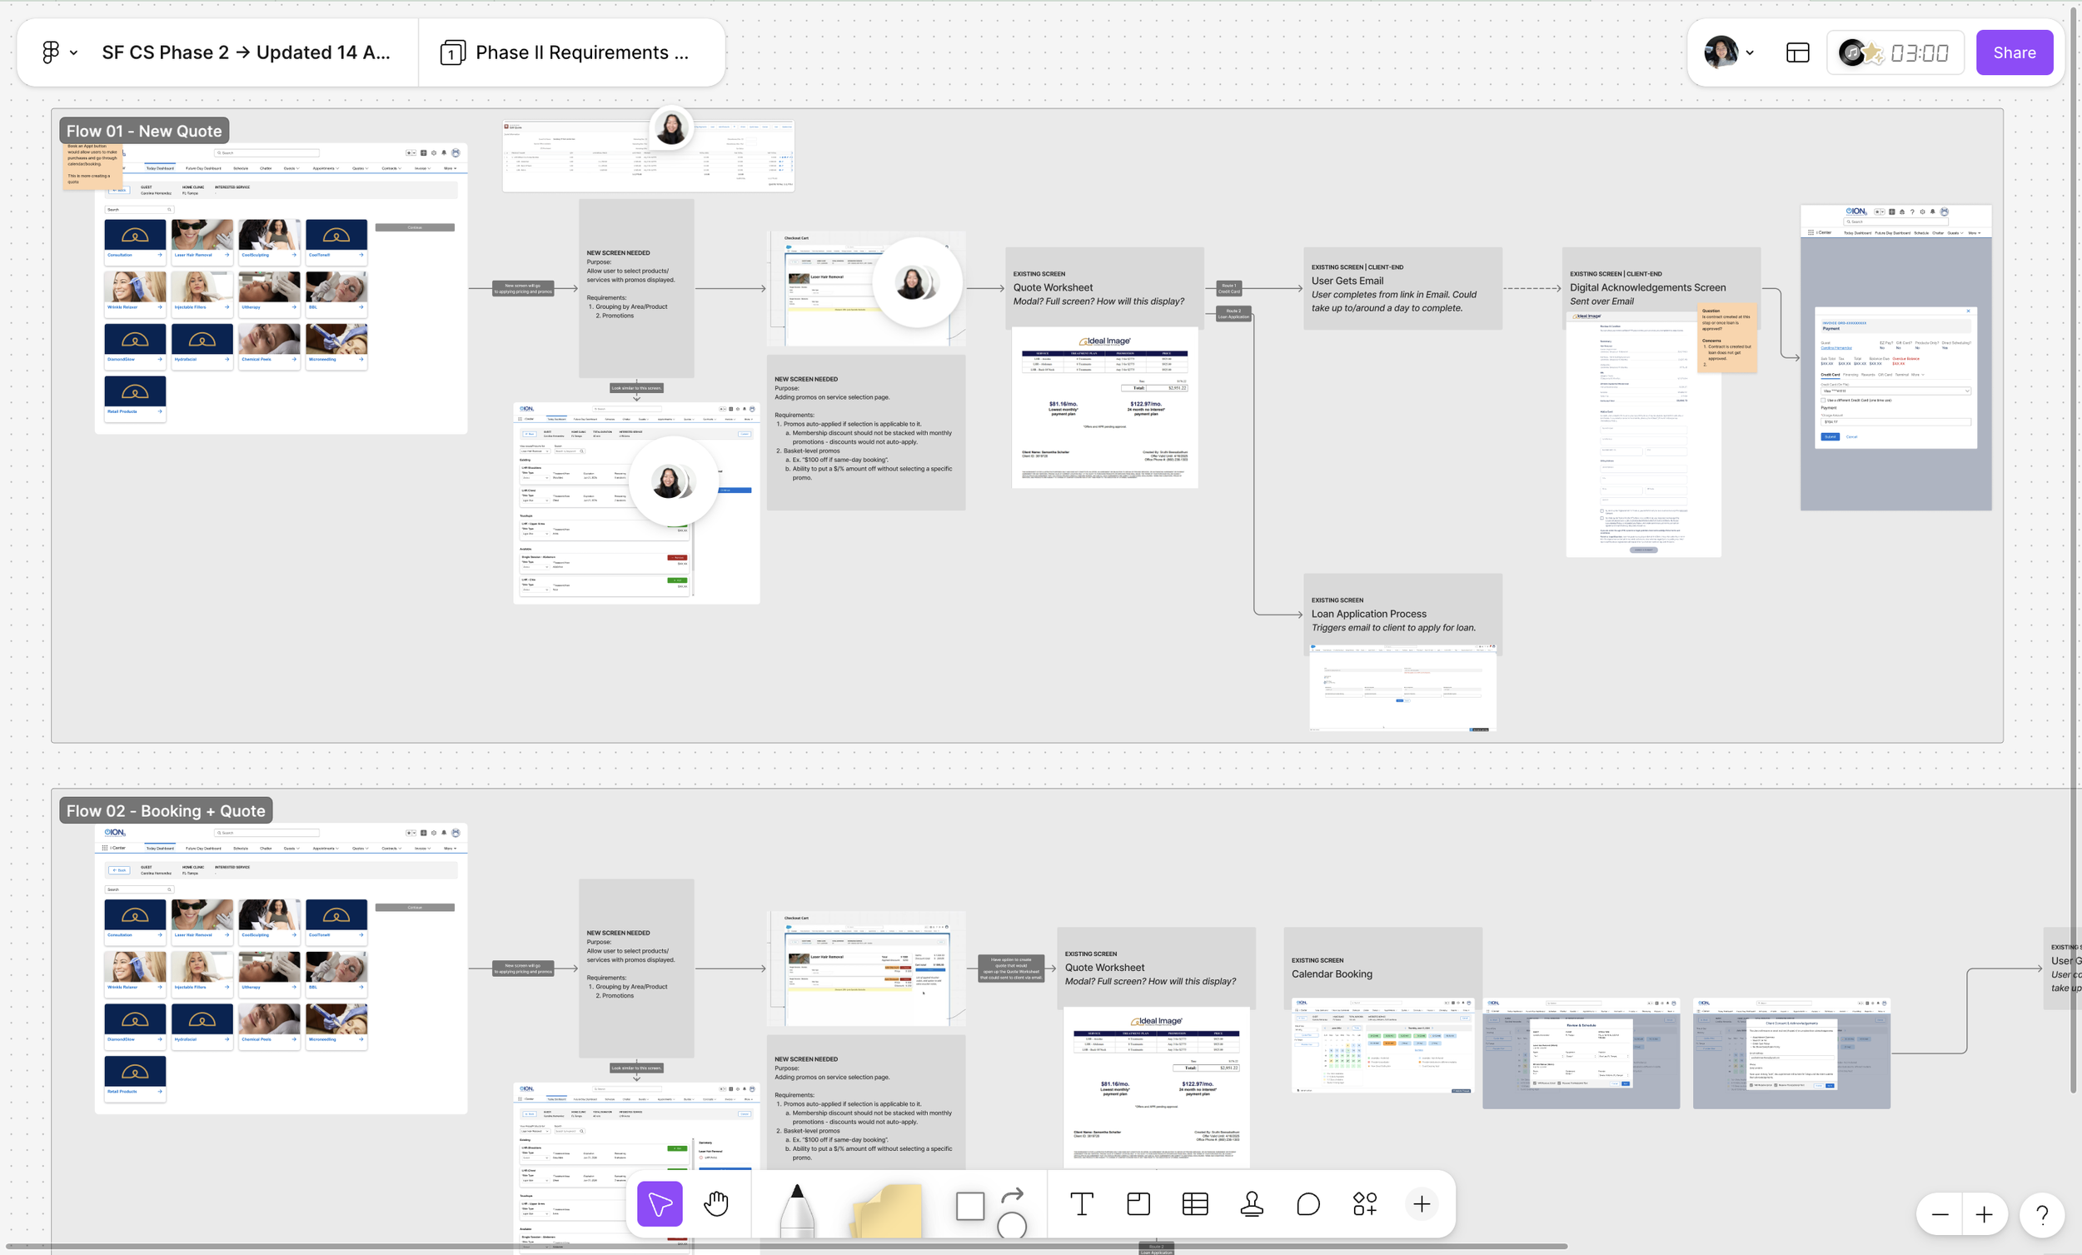This screenshot has height=1255, width=2082.
Task: Select the comment bubble tool
Action: (x=1308, y=1203)
